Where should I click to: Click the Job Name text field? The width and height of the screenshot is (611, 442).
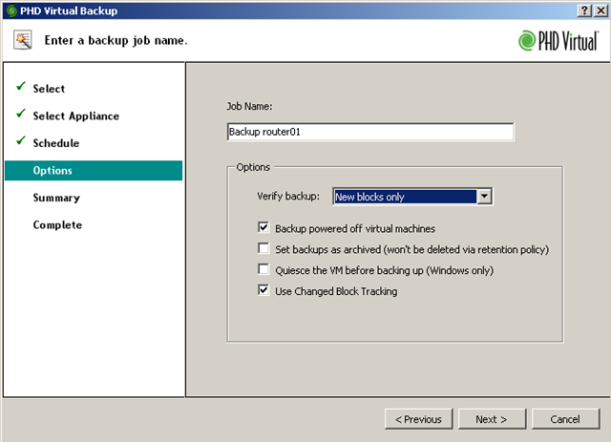[369, 133]
